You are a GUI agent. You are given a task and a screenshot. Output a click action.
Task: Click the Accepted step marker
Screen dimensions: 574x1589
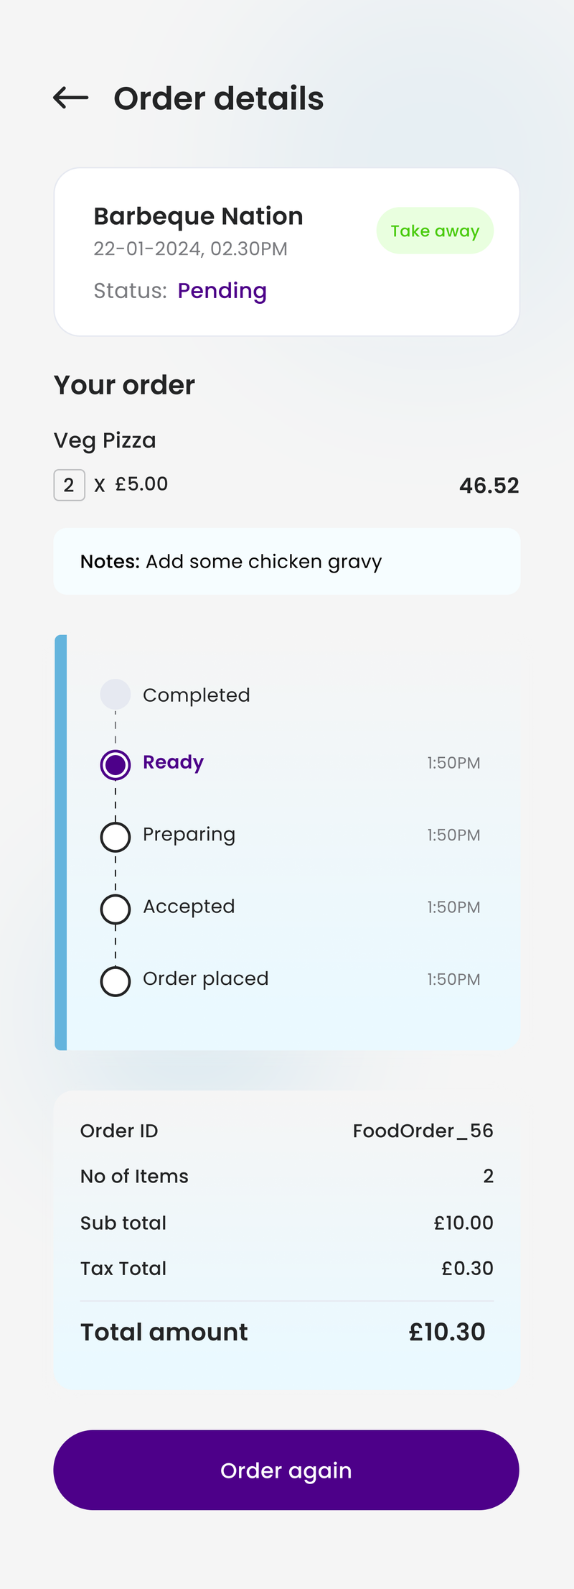pyautogui.click(x=115, y=909)
